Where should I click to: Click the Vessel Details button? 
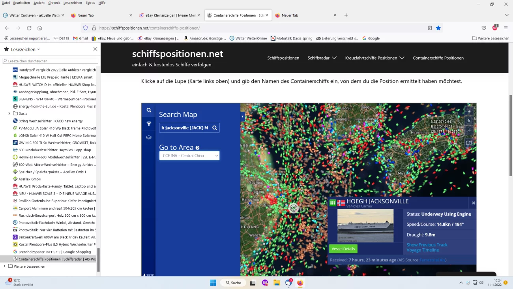(343, 249)
